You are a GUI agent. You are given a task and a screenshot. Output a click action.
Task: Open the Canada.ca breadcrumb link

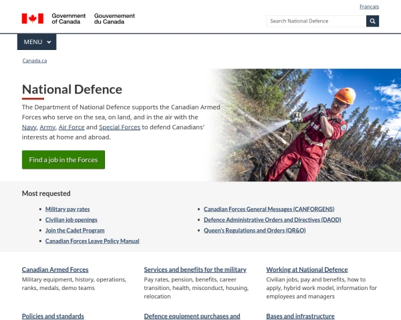[x=35, y=61]
